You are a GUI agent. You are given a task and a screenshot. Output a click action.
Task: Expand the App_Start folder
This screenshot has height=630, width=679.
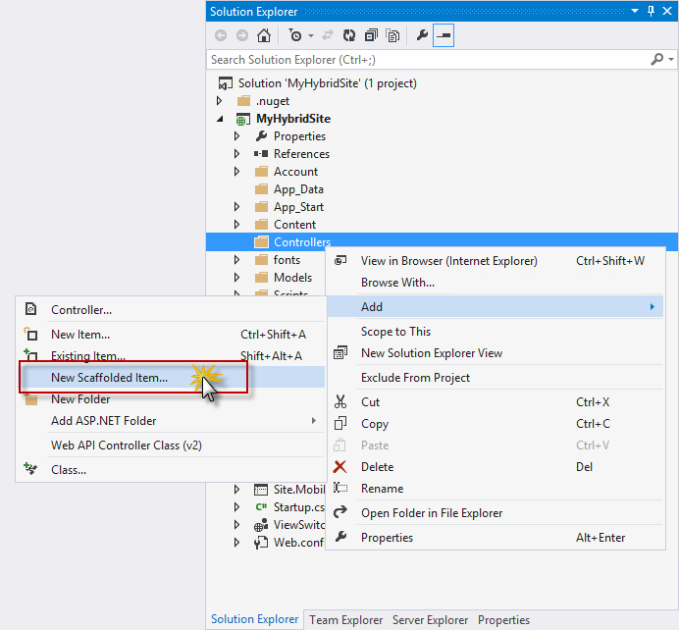pos(236,207)
